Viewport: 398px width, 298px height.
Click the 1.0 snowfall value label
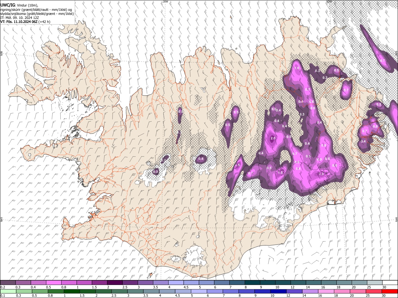pyautogui.click(x=296, y=68)
